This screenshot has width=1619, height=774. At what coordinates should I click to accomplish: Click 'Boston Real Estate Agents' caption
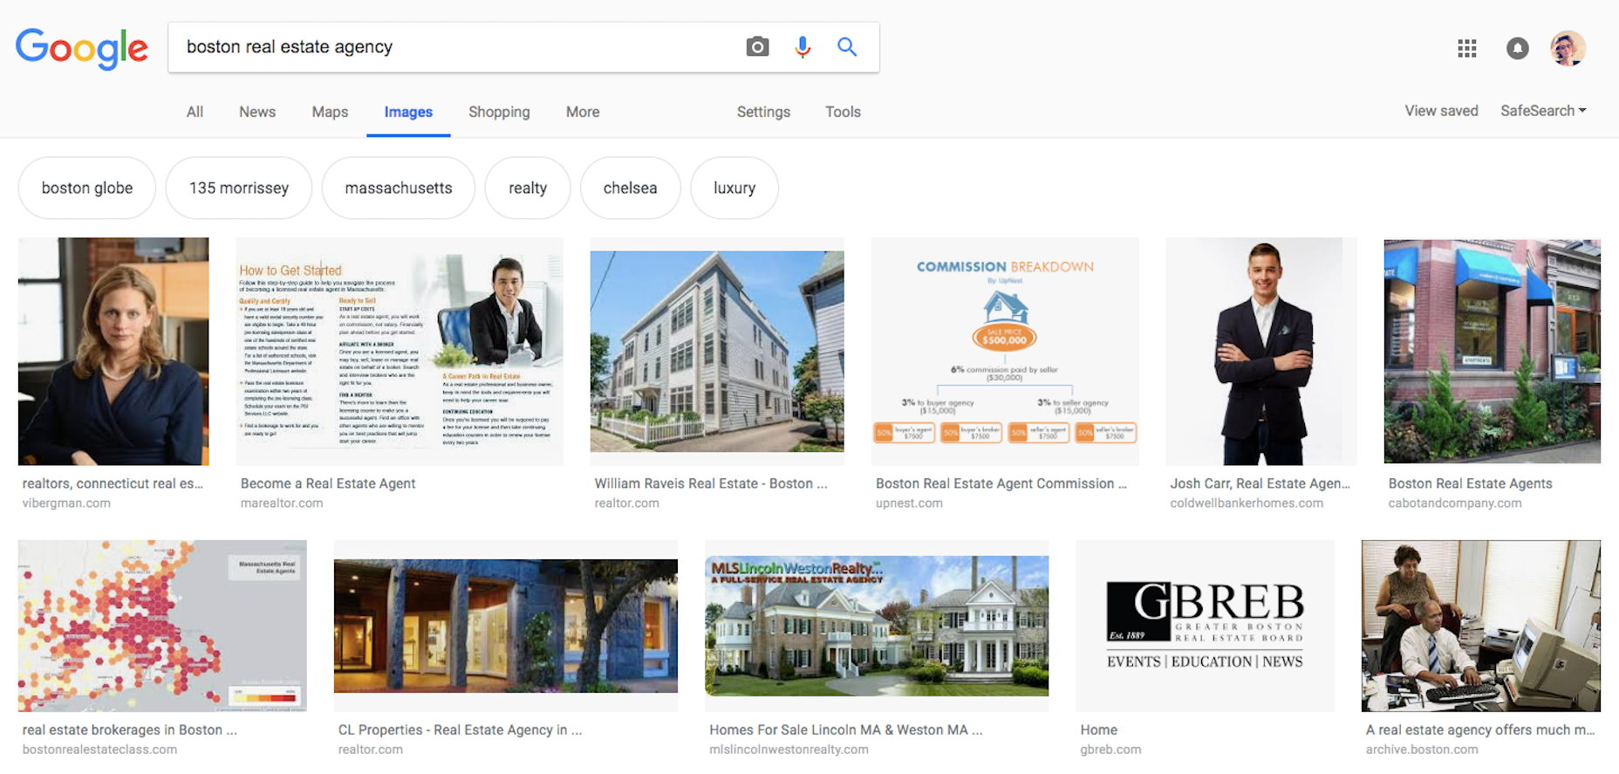coord(1470,483)
